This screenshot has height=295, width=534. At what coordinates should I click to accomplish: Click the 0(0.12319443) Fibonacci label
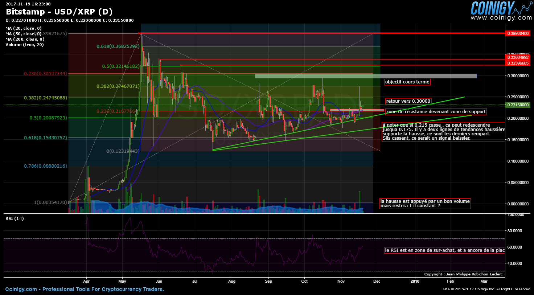click(x=123, y=151)
